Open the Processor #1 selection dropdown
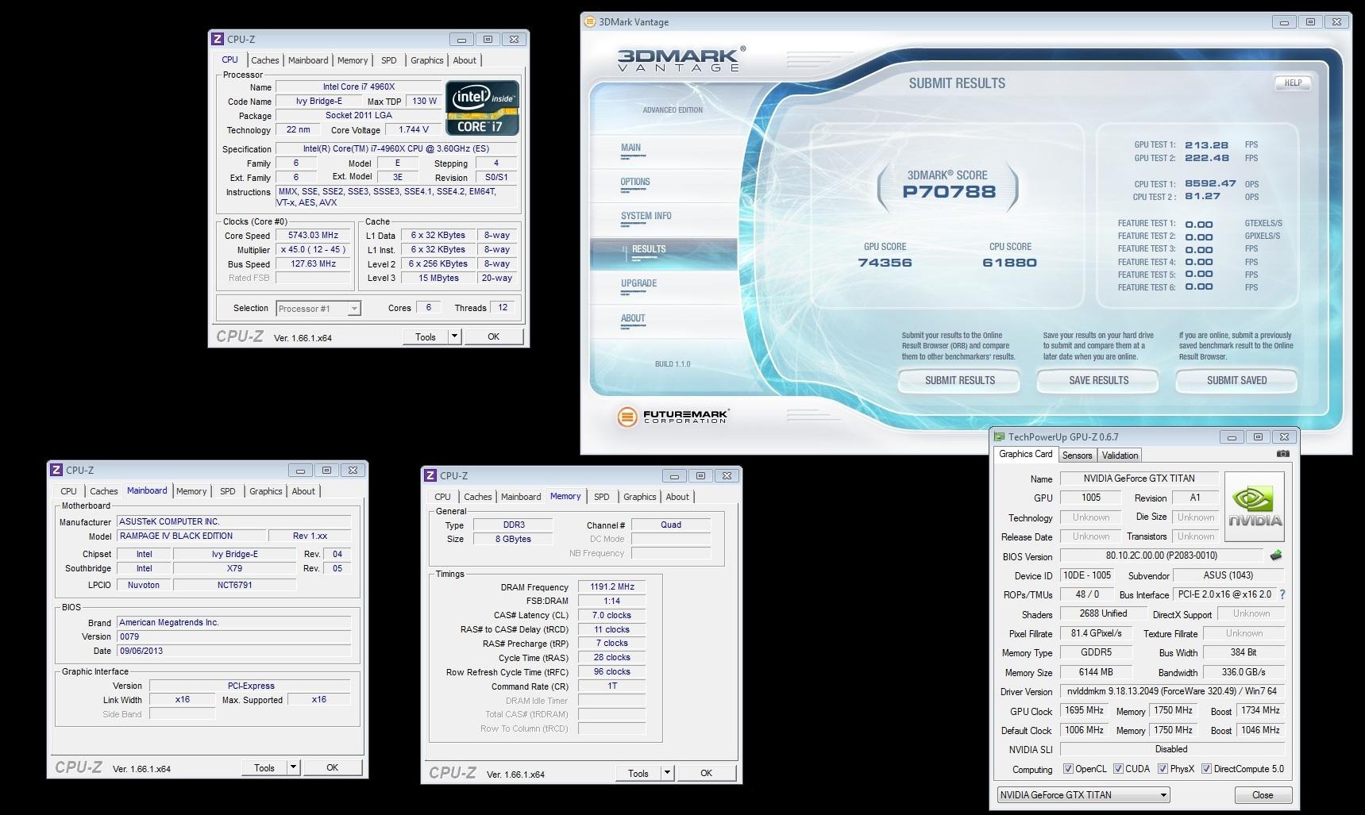The height and width of the screenshot is (815, 1365). click(318, 309)
